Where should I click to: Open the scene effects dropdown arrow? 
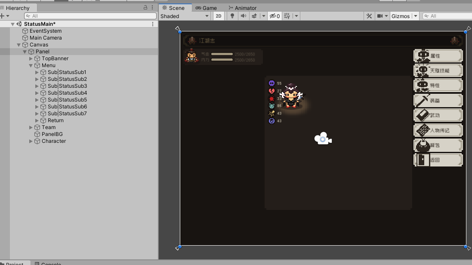(x=263, y=16)
